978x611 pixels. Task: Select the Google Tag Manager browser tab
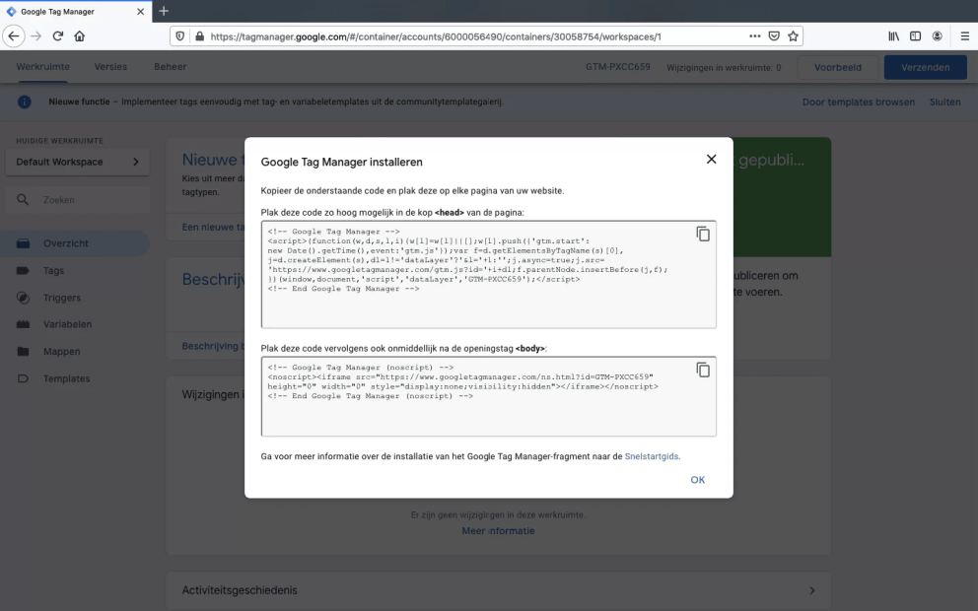pos(76,11)
